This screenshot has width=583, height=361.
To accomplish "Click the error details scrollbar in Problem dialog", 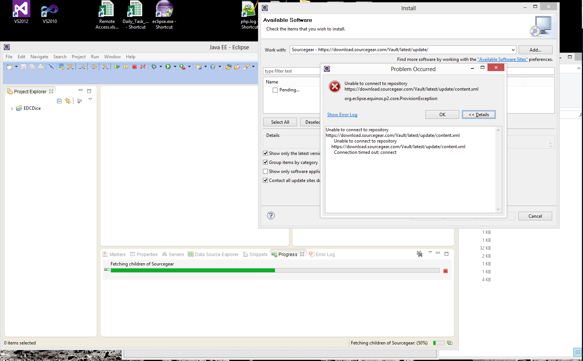I will pyautogui.click(x=498, y=170).
